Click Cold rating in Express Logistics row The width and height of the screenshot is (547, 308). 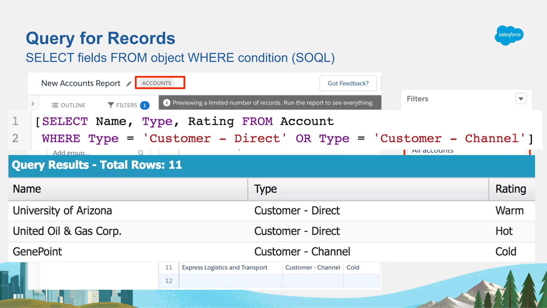coord(353,268)
